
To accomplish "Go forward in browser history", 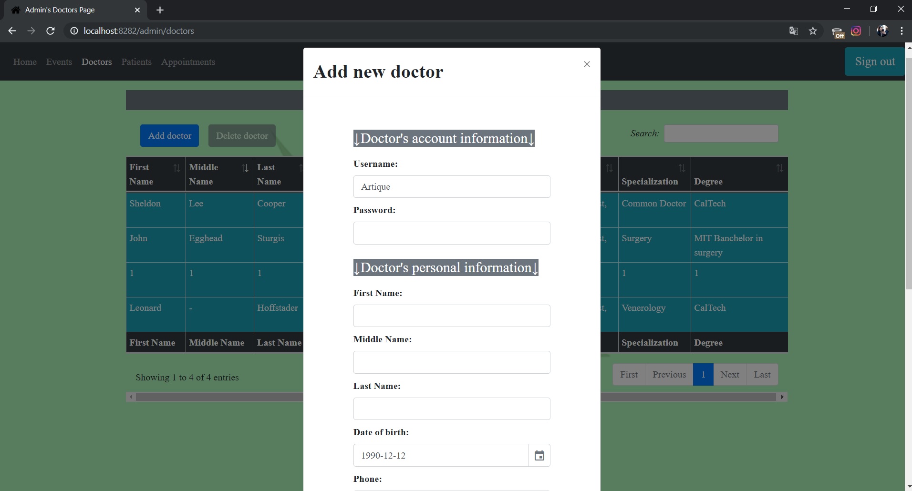I will (x=31, y=31).
